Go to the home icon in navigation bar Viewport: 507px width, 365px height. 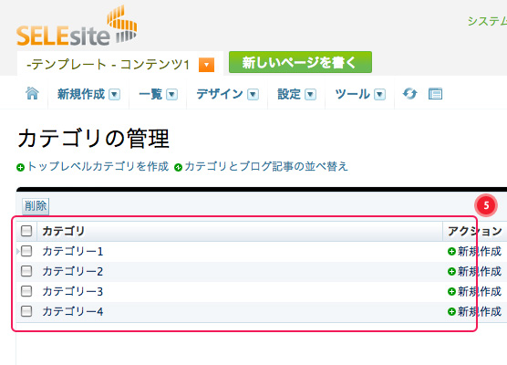[32, 93]
